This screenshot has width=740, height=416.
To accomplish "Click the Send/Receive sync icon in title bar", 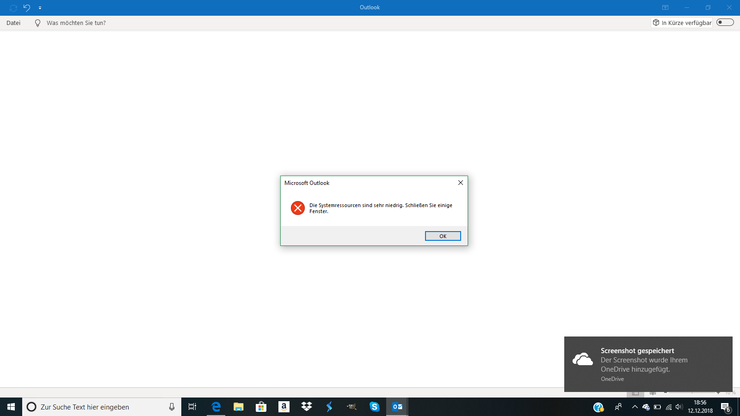I will [13, 7].
